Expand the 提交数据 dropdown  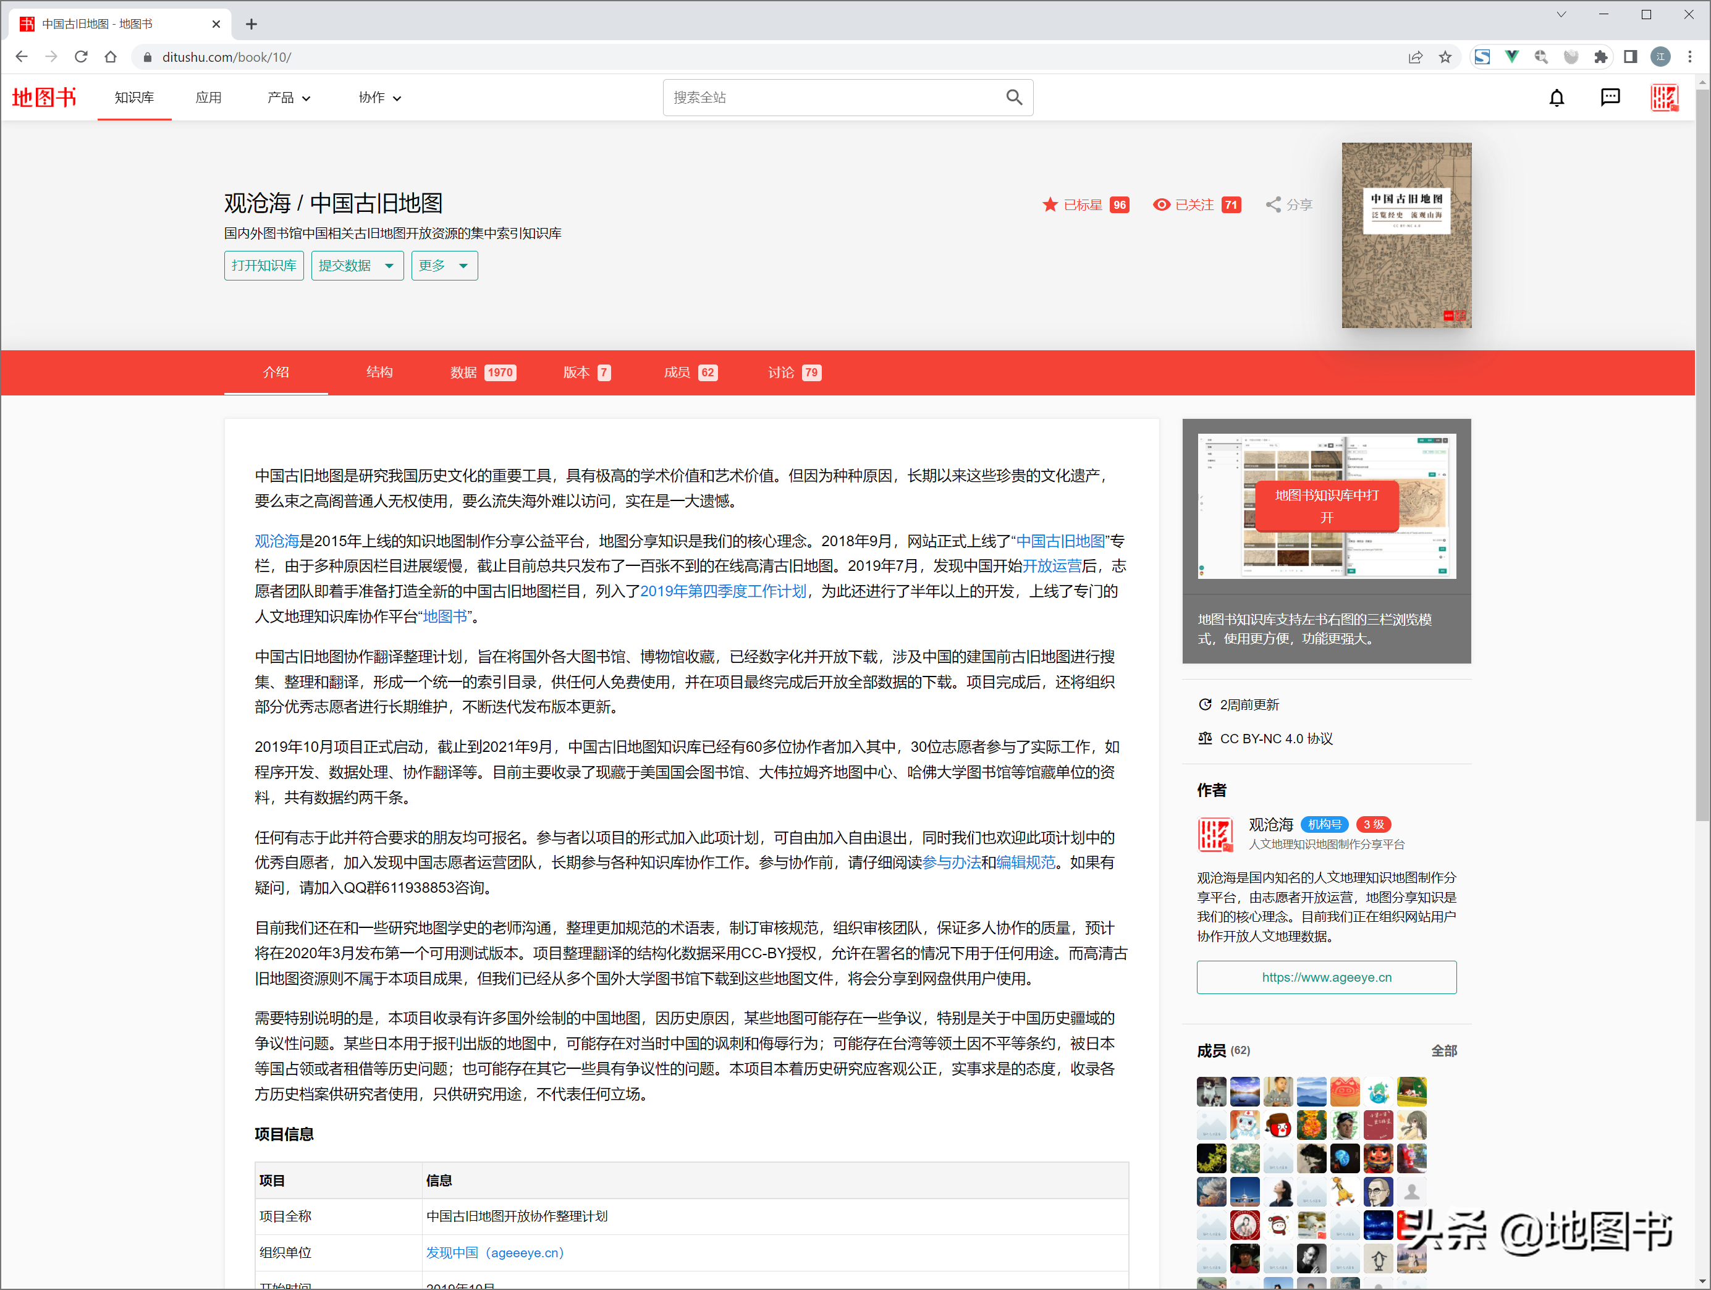357,266
